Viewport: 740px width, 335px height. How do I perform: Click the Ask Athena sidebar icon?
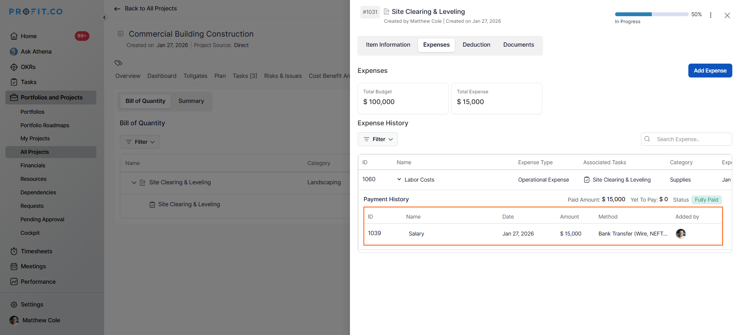point(14,52)
